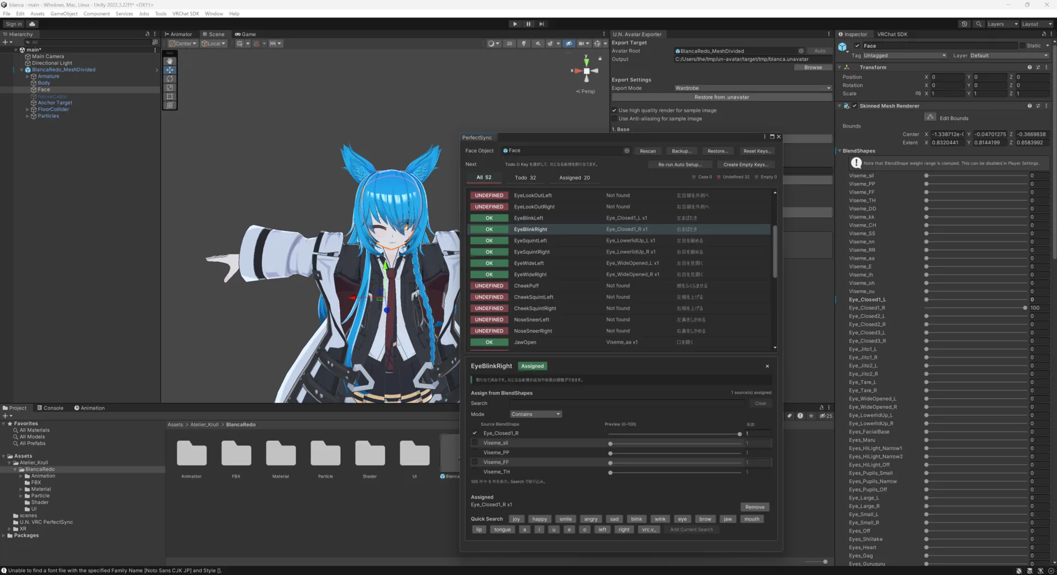Lock the Inspector panel
The width and height of the screenshot is (1057, 575).
pyautogui.click(x=1044, y=34)
